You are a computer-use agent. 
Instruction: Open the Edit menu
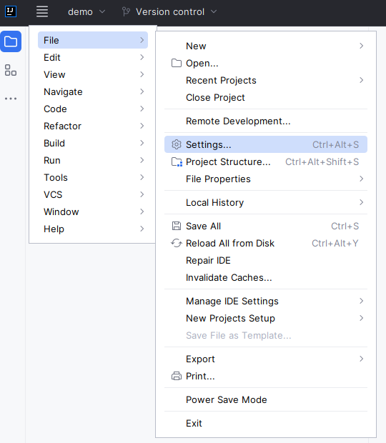[93, 57]
